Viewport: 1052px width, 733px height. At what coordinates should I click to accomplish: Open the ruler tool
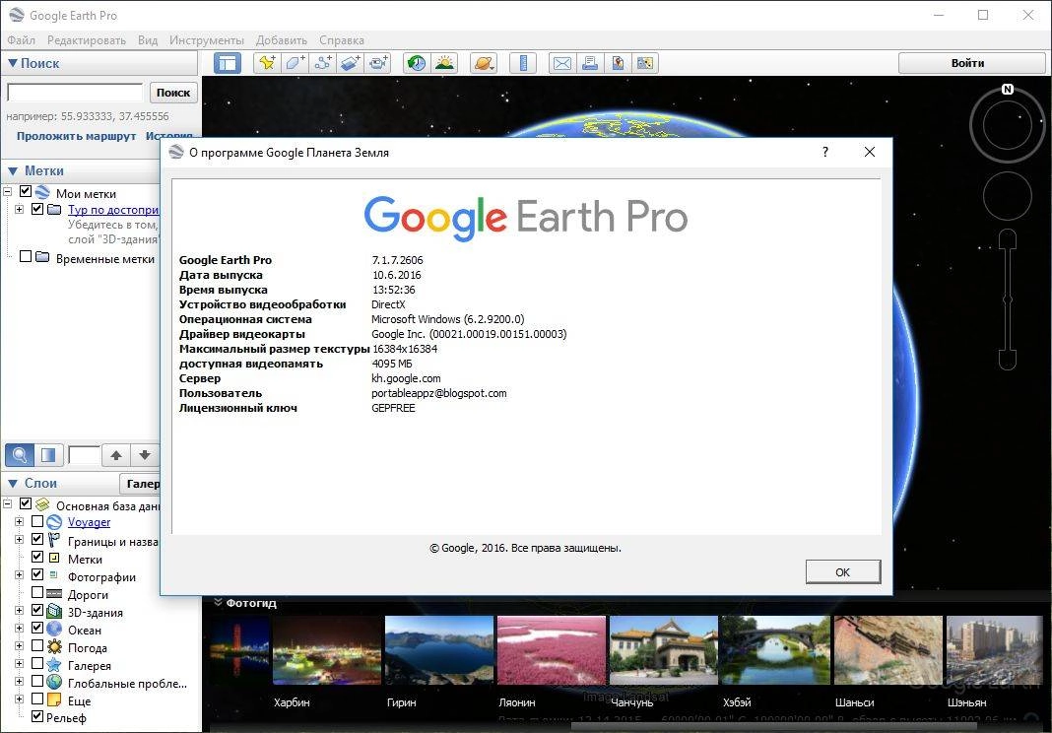click(x=523, y=63)
